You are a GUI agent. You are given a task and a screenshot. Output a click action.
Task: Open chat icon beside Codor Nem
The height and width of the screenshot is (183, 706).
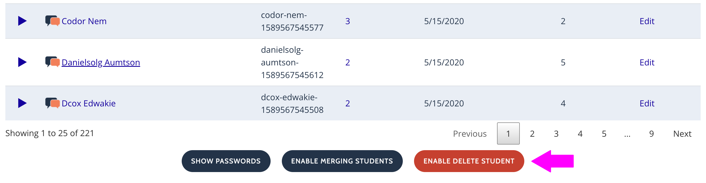point(53,21)
